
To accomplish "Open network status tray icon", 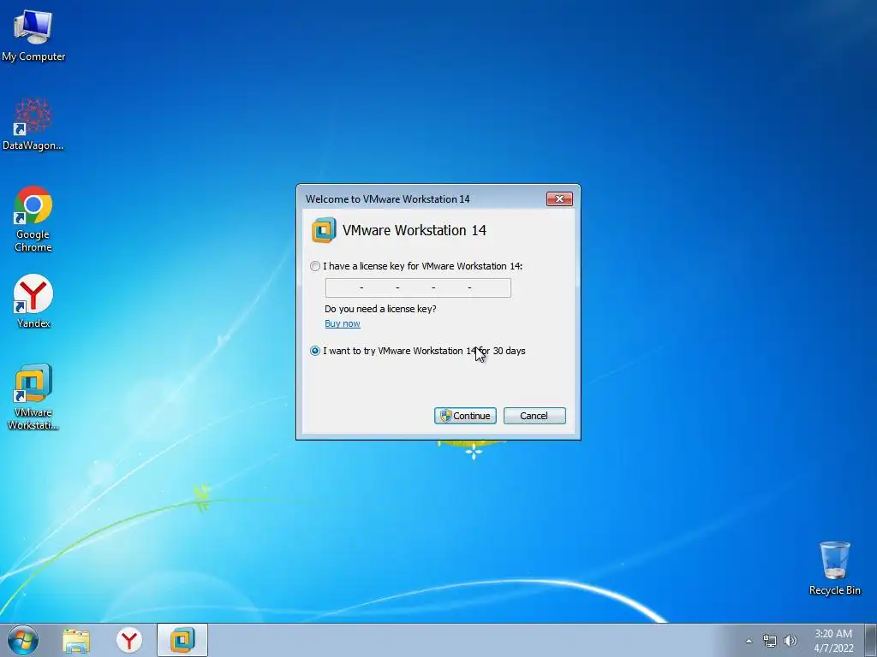I will click(770, 642).
